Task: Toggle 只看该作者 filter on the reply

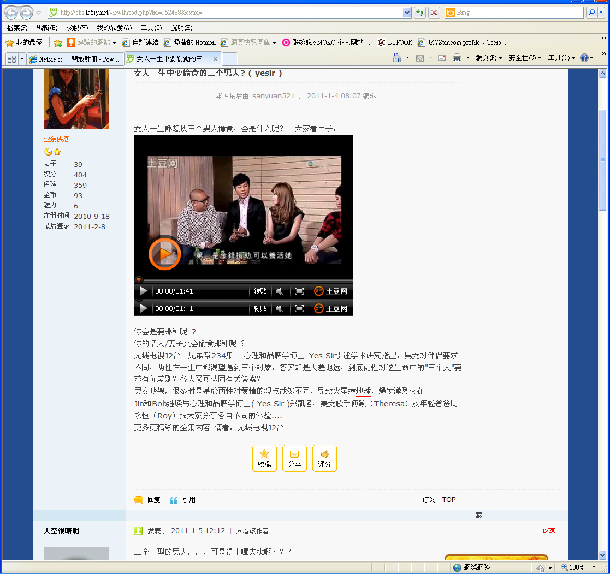Action: (252, 530)
